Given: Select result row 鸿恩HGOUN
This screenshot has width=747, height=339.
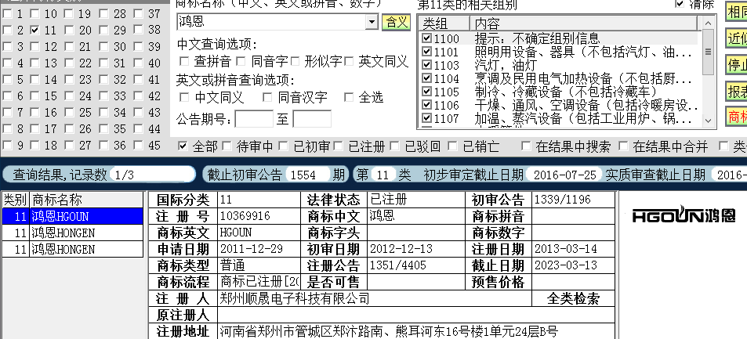Looking at the screenshot, I should [x=72, y=217].
